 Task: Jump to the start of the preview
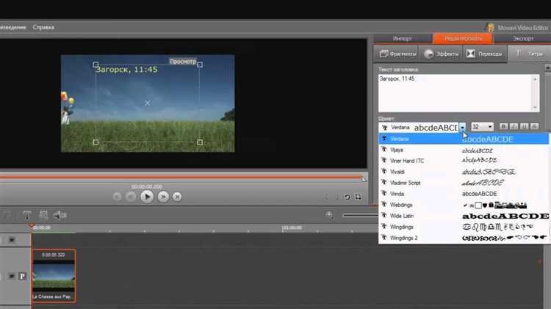point(117,197)
